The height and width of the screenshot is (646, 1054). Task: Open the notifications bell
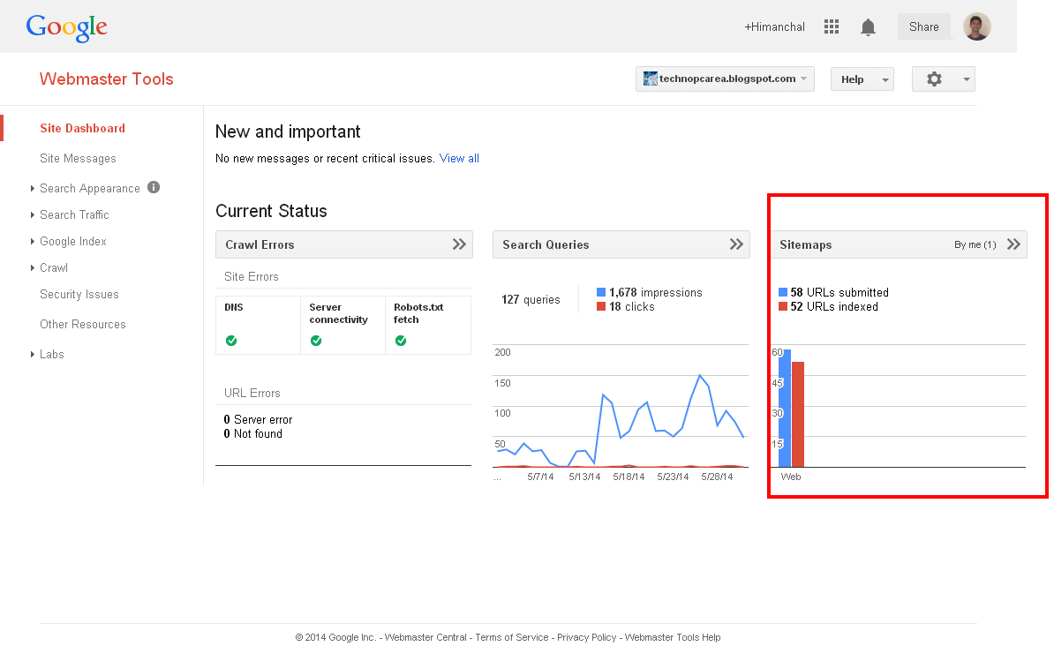pyautogui.click(x=868, y=27)
